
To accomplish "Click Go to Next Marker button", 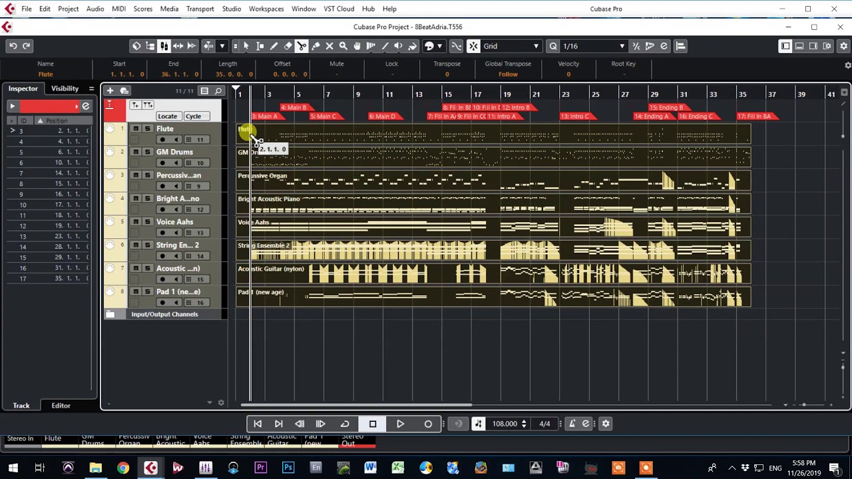I will 278,424.
